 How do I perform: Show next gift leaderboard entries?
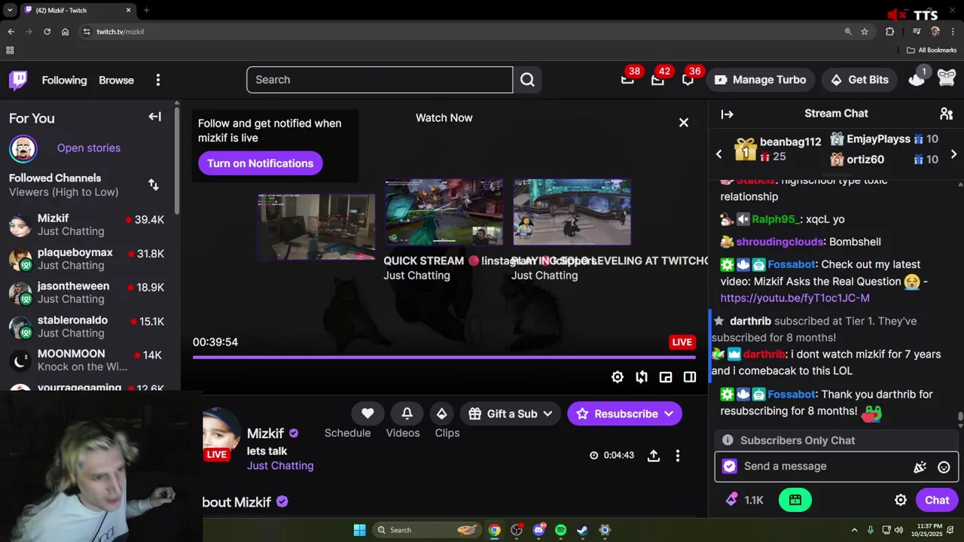point(953,154)
